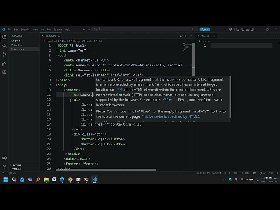Click the horizontal scrollbar of the editor
Image resolution: width=280 pixels, height=210 pixels.
coord(106,170)
